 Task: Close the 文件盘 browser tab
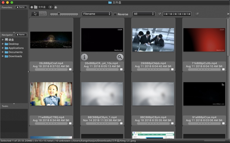point(32,7)
